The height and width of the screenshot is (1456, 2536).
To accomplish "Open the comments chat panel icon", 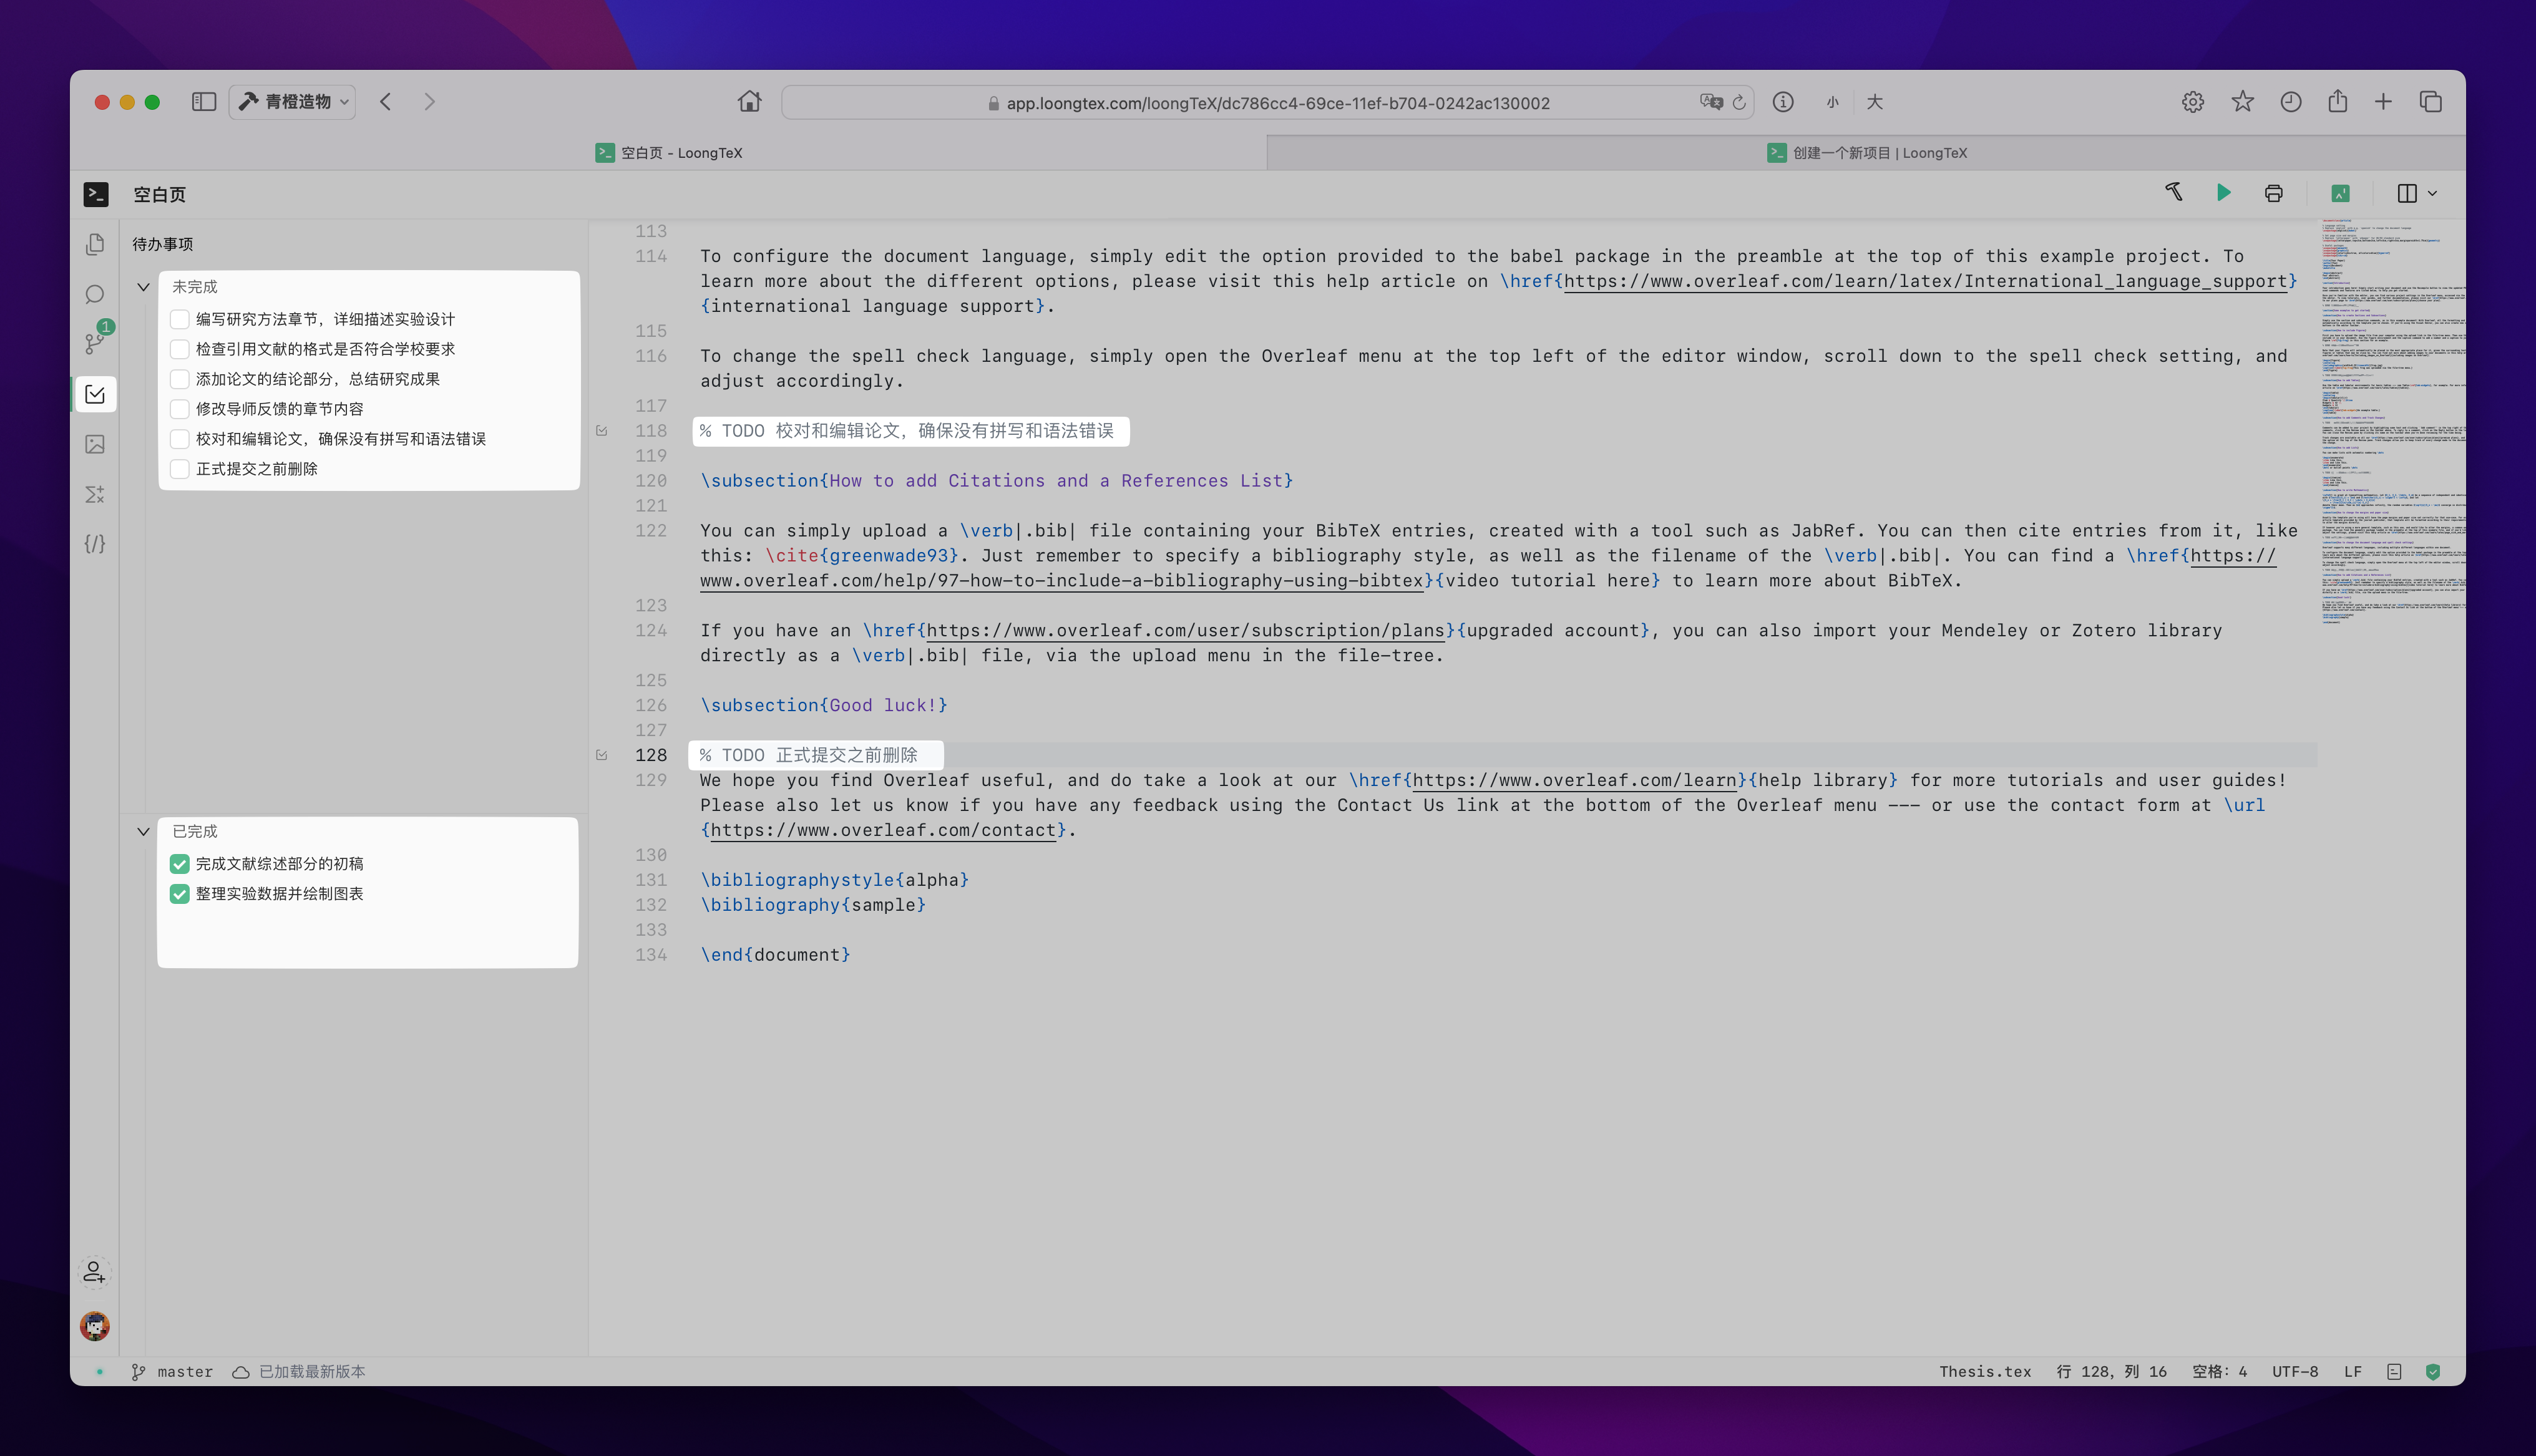I will pos(95,294).
